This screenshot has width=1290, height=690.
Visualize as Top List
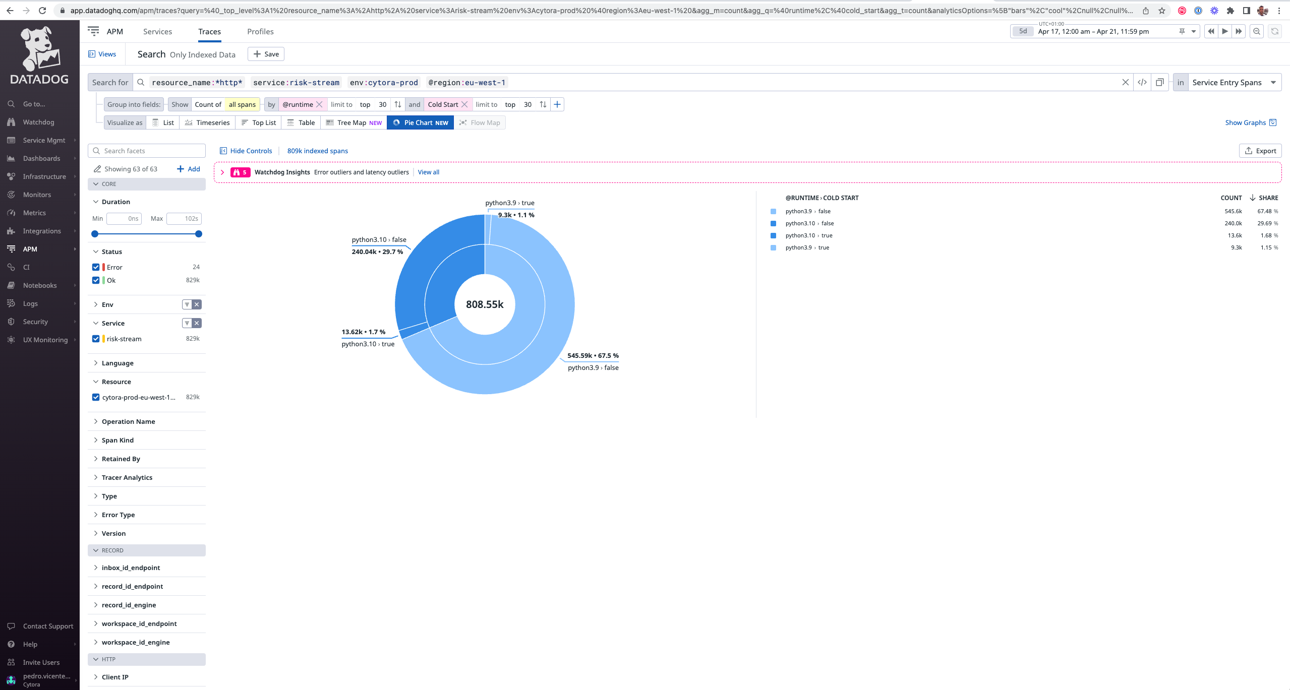point(258,122)
